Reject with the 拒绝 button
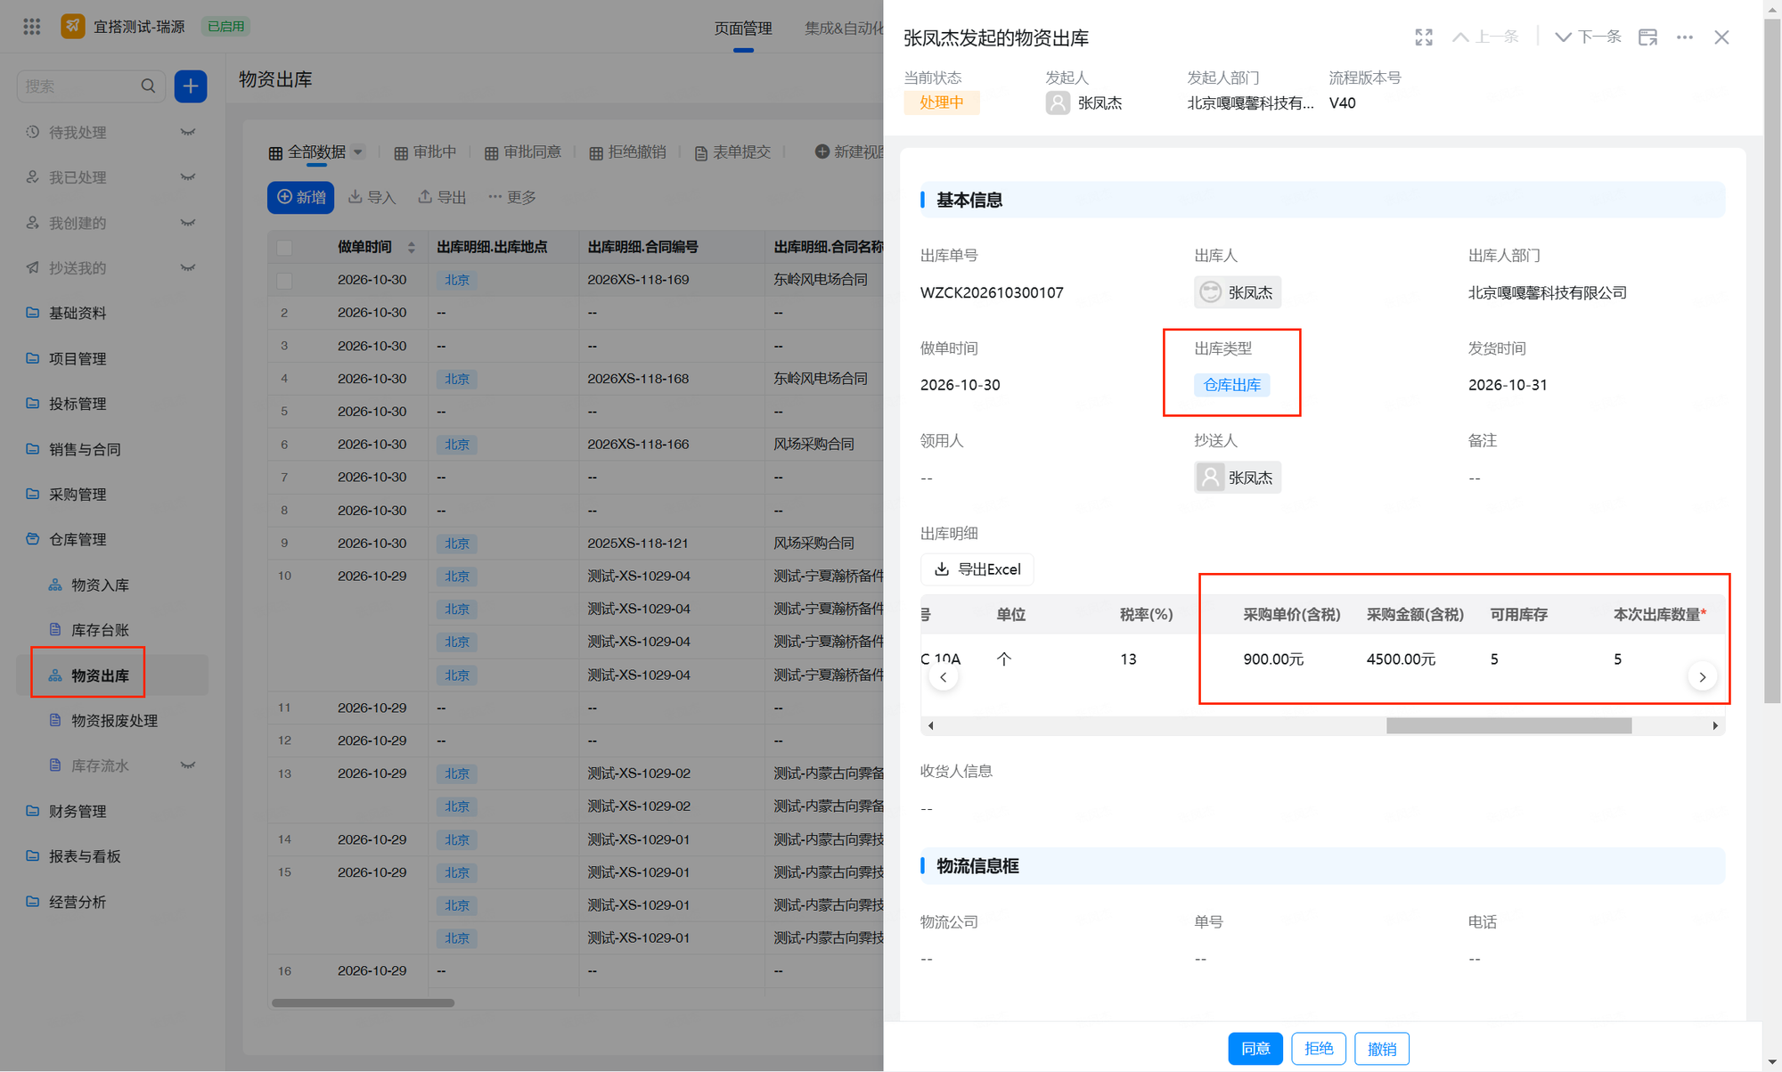This screenshot has width=1782, height=1072. 1319,1049
